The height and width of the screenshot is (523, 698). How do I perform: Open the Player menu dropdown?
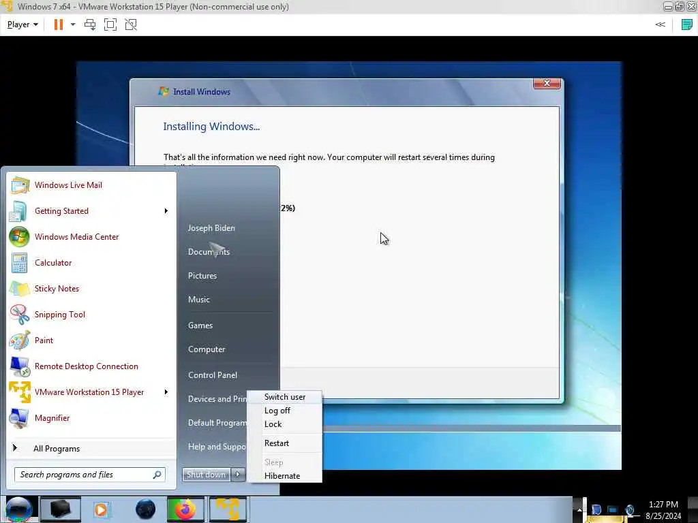(x=22, y=25)
